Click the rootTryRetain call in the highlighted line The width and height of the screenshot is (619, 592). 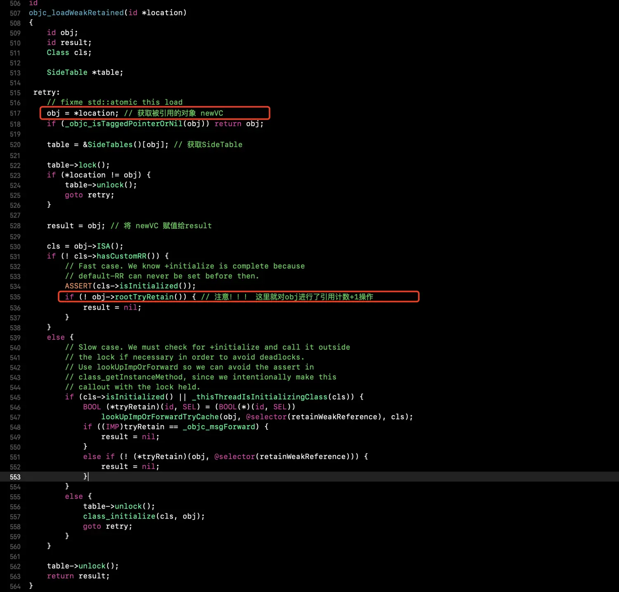click(x=144, y=297)
